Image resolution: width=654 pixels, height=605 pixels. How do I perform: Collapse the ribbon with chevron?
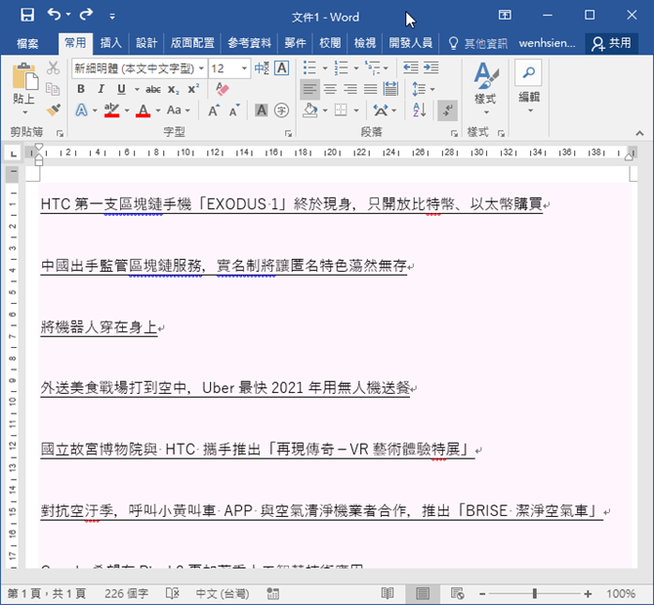(x=639, y=133)
